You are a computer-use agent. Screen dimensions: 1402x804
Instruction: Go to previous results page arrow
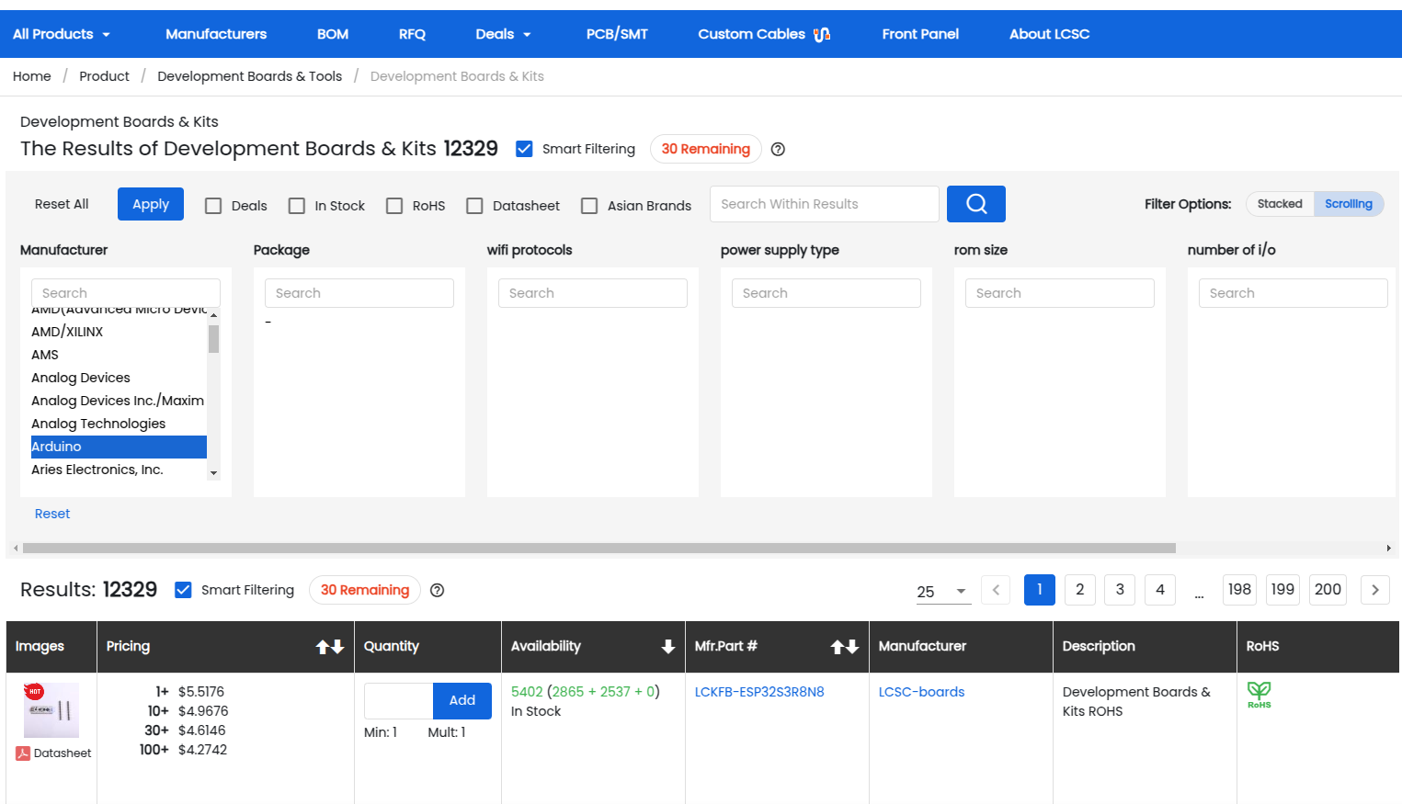[x=996, y=590]
